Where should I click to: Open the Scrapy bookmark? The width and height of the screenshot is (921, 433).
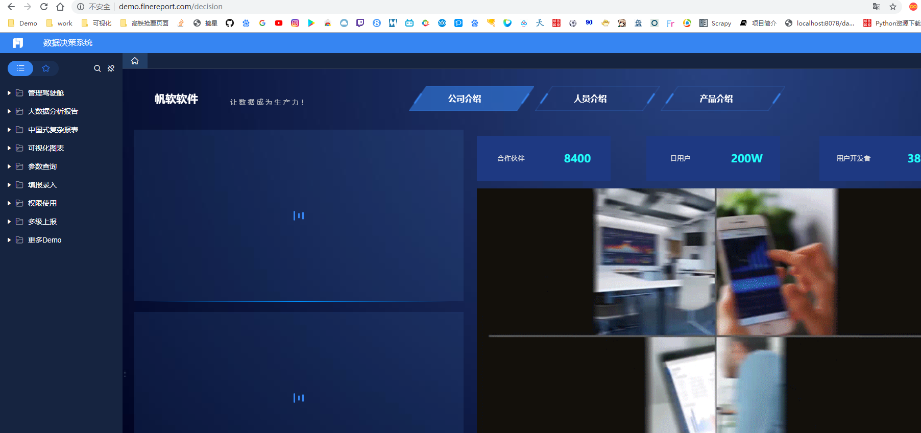(715, 23)
